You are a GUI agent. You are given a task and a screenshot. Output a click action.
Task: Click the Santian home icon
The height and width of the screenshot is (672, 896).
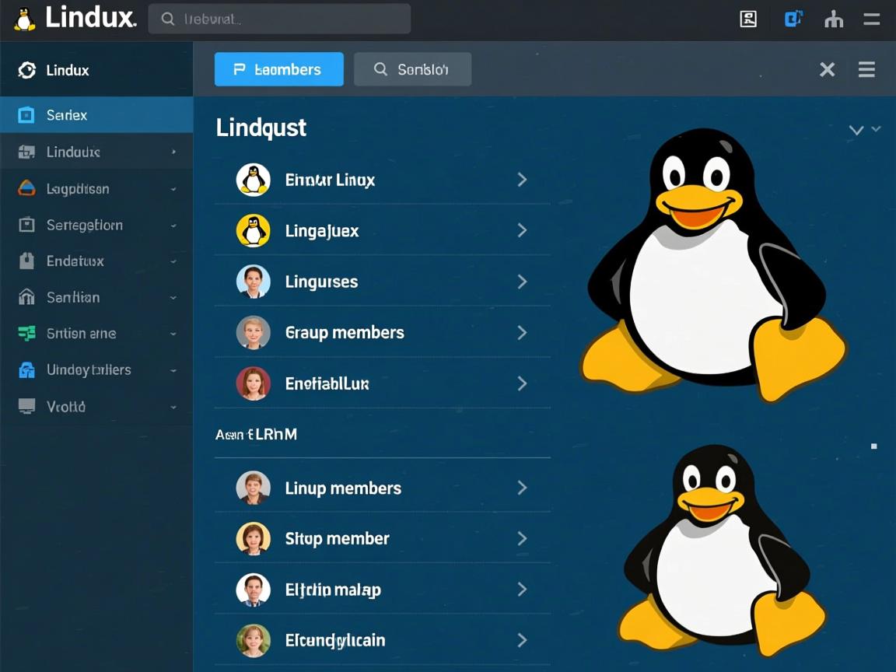tap(25, 297)
